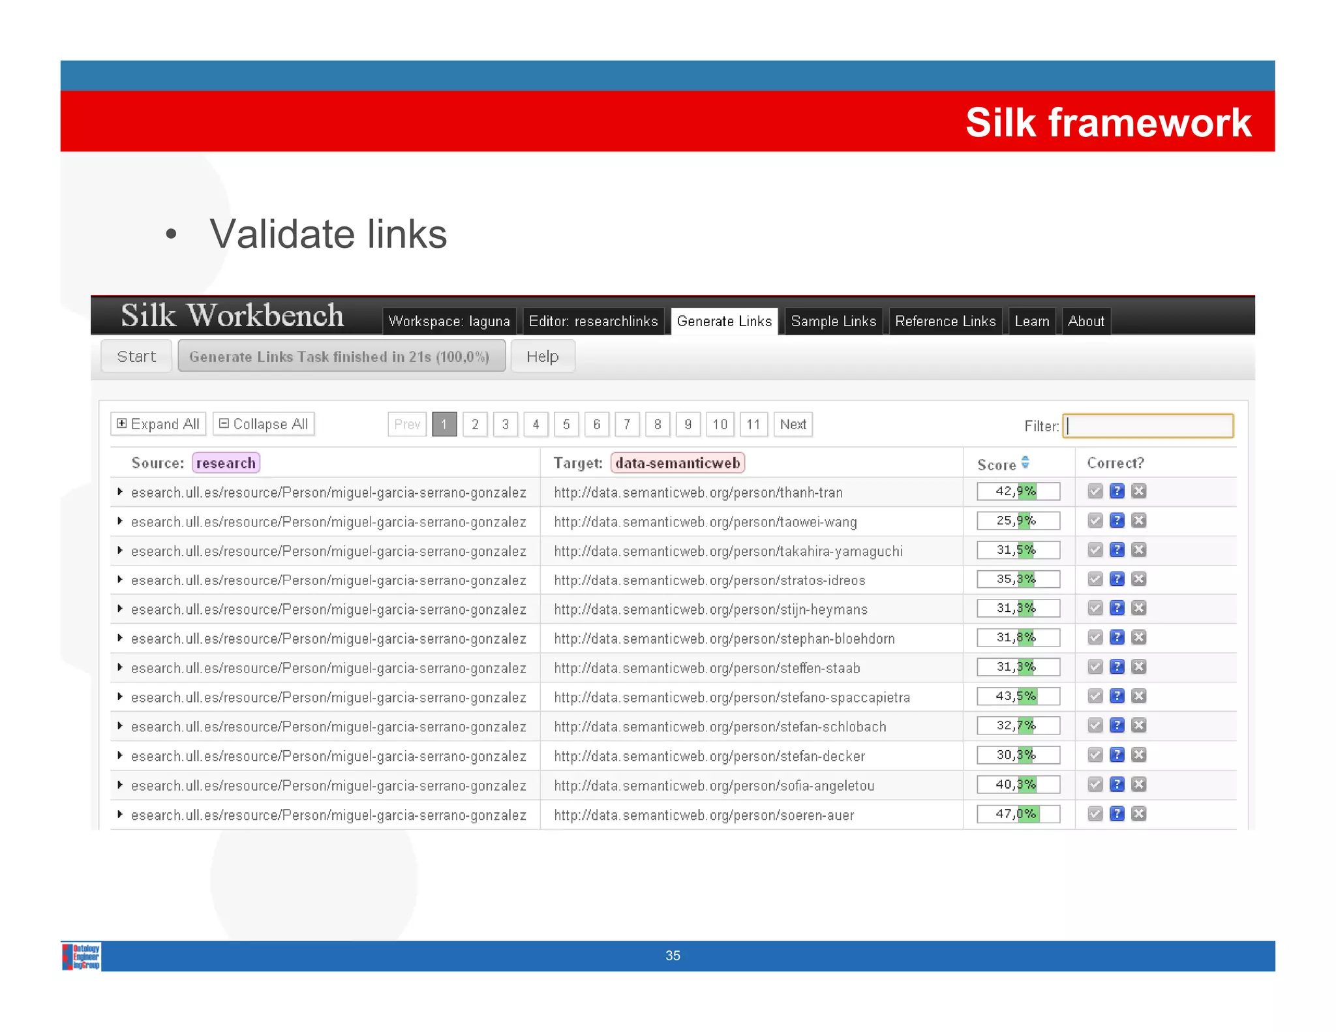
Task: Expand the stijn-heymans link row
Action: [x=120, y=609]
